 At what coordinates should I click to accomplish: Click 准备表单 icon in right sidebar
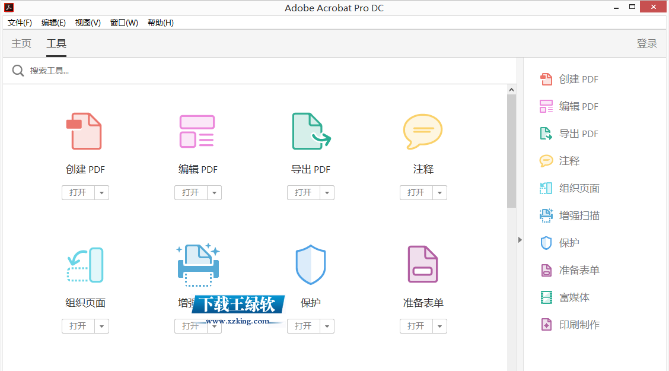pos(546,270)
